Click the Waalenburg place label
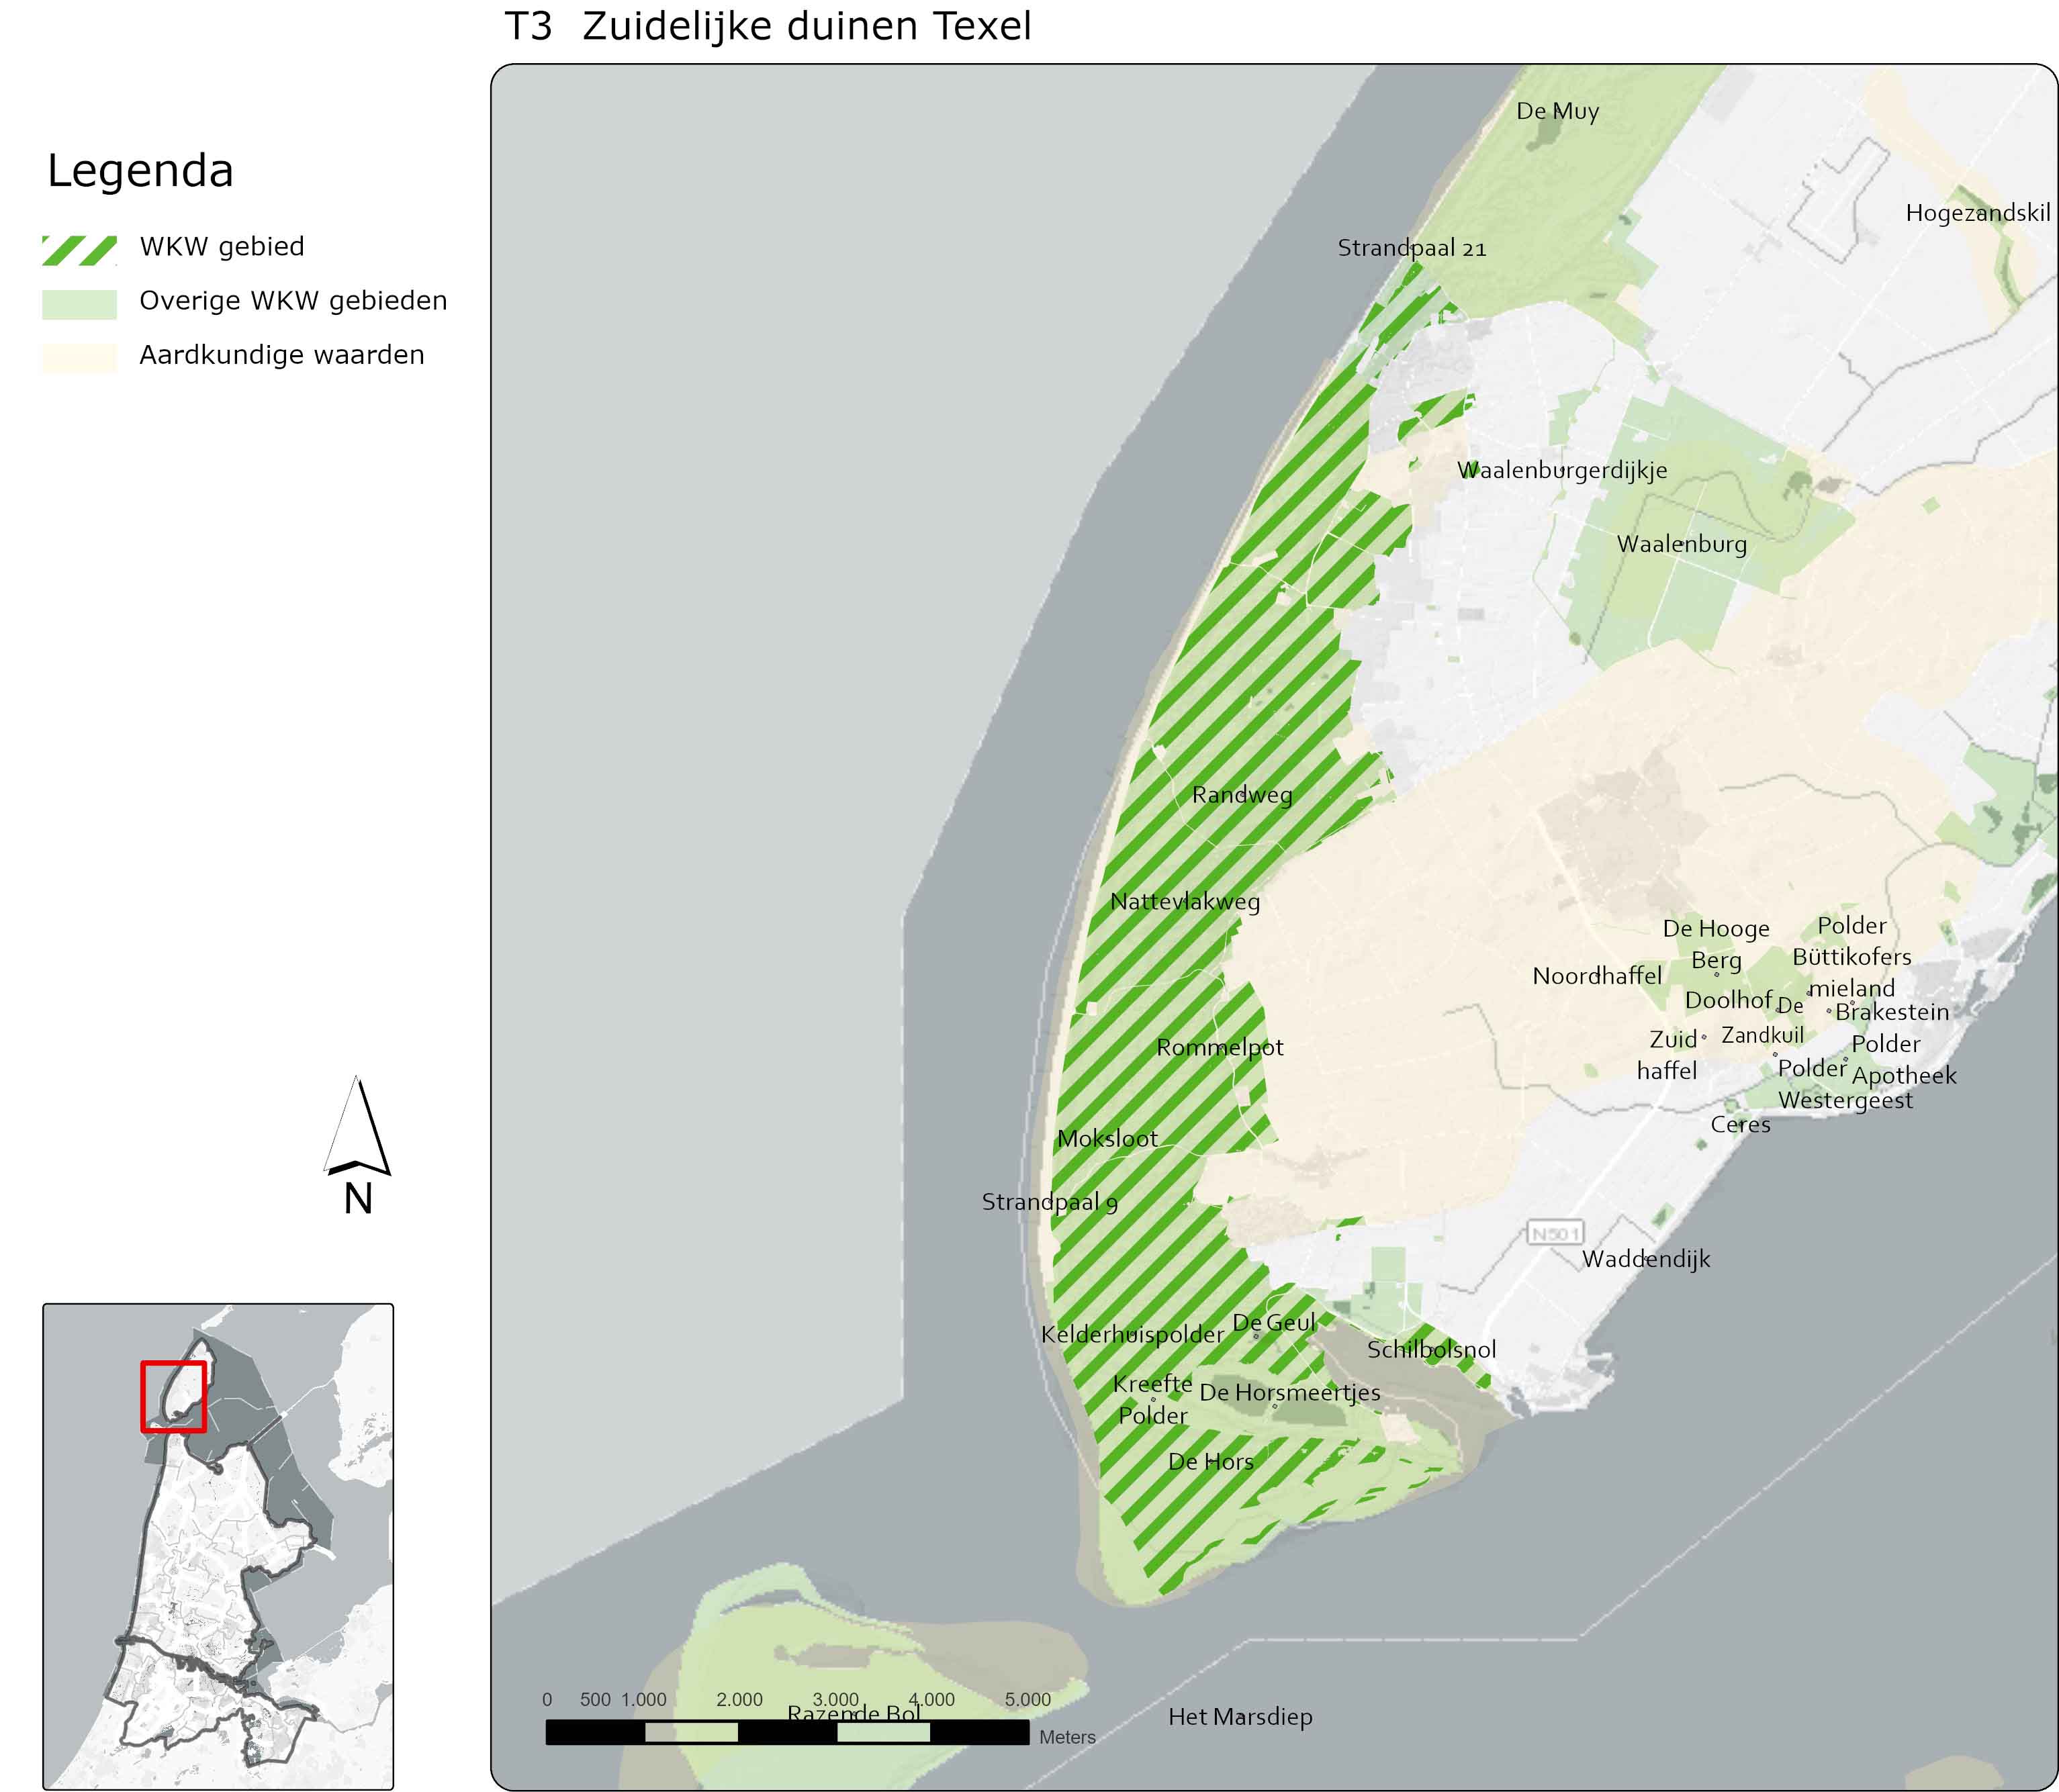Screen dimensions: 2059x1792 click(x=1681, y=544)
